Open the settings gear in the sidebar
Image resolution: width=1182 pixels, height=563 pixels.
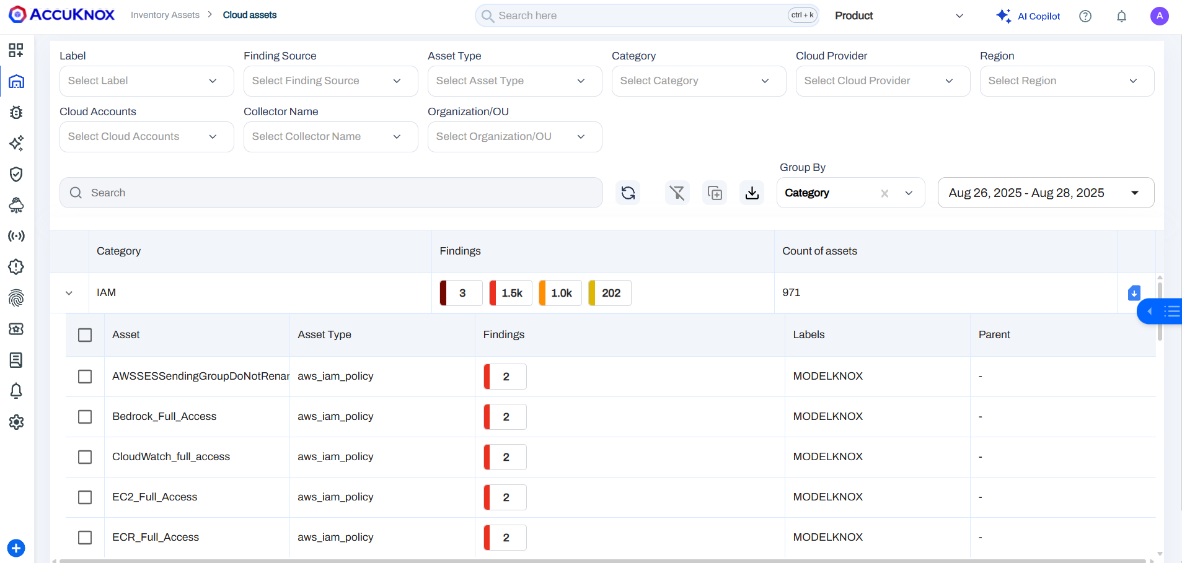click(x=16, y=422)
